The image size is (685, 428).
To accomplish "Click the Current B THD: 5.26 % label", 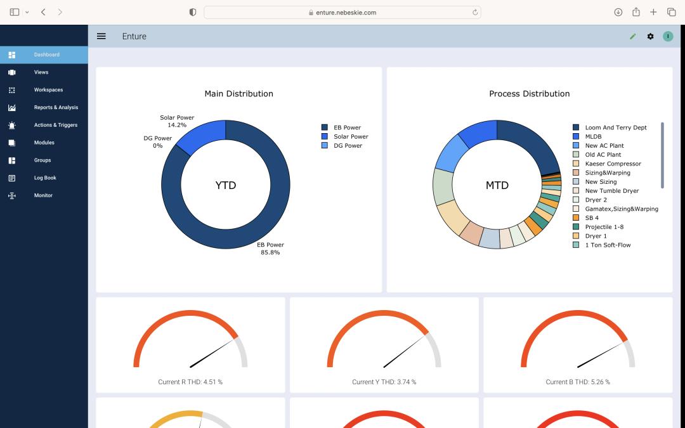I will 578,382.
